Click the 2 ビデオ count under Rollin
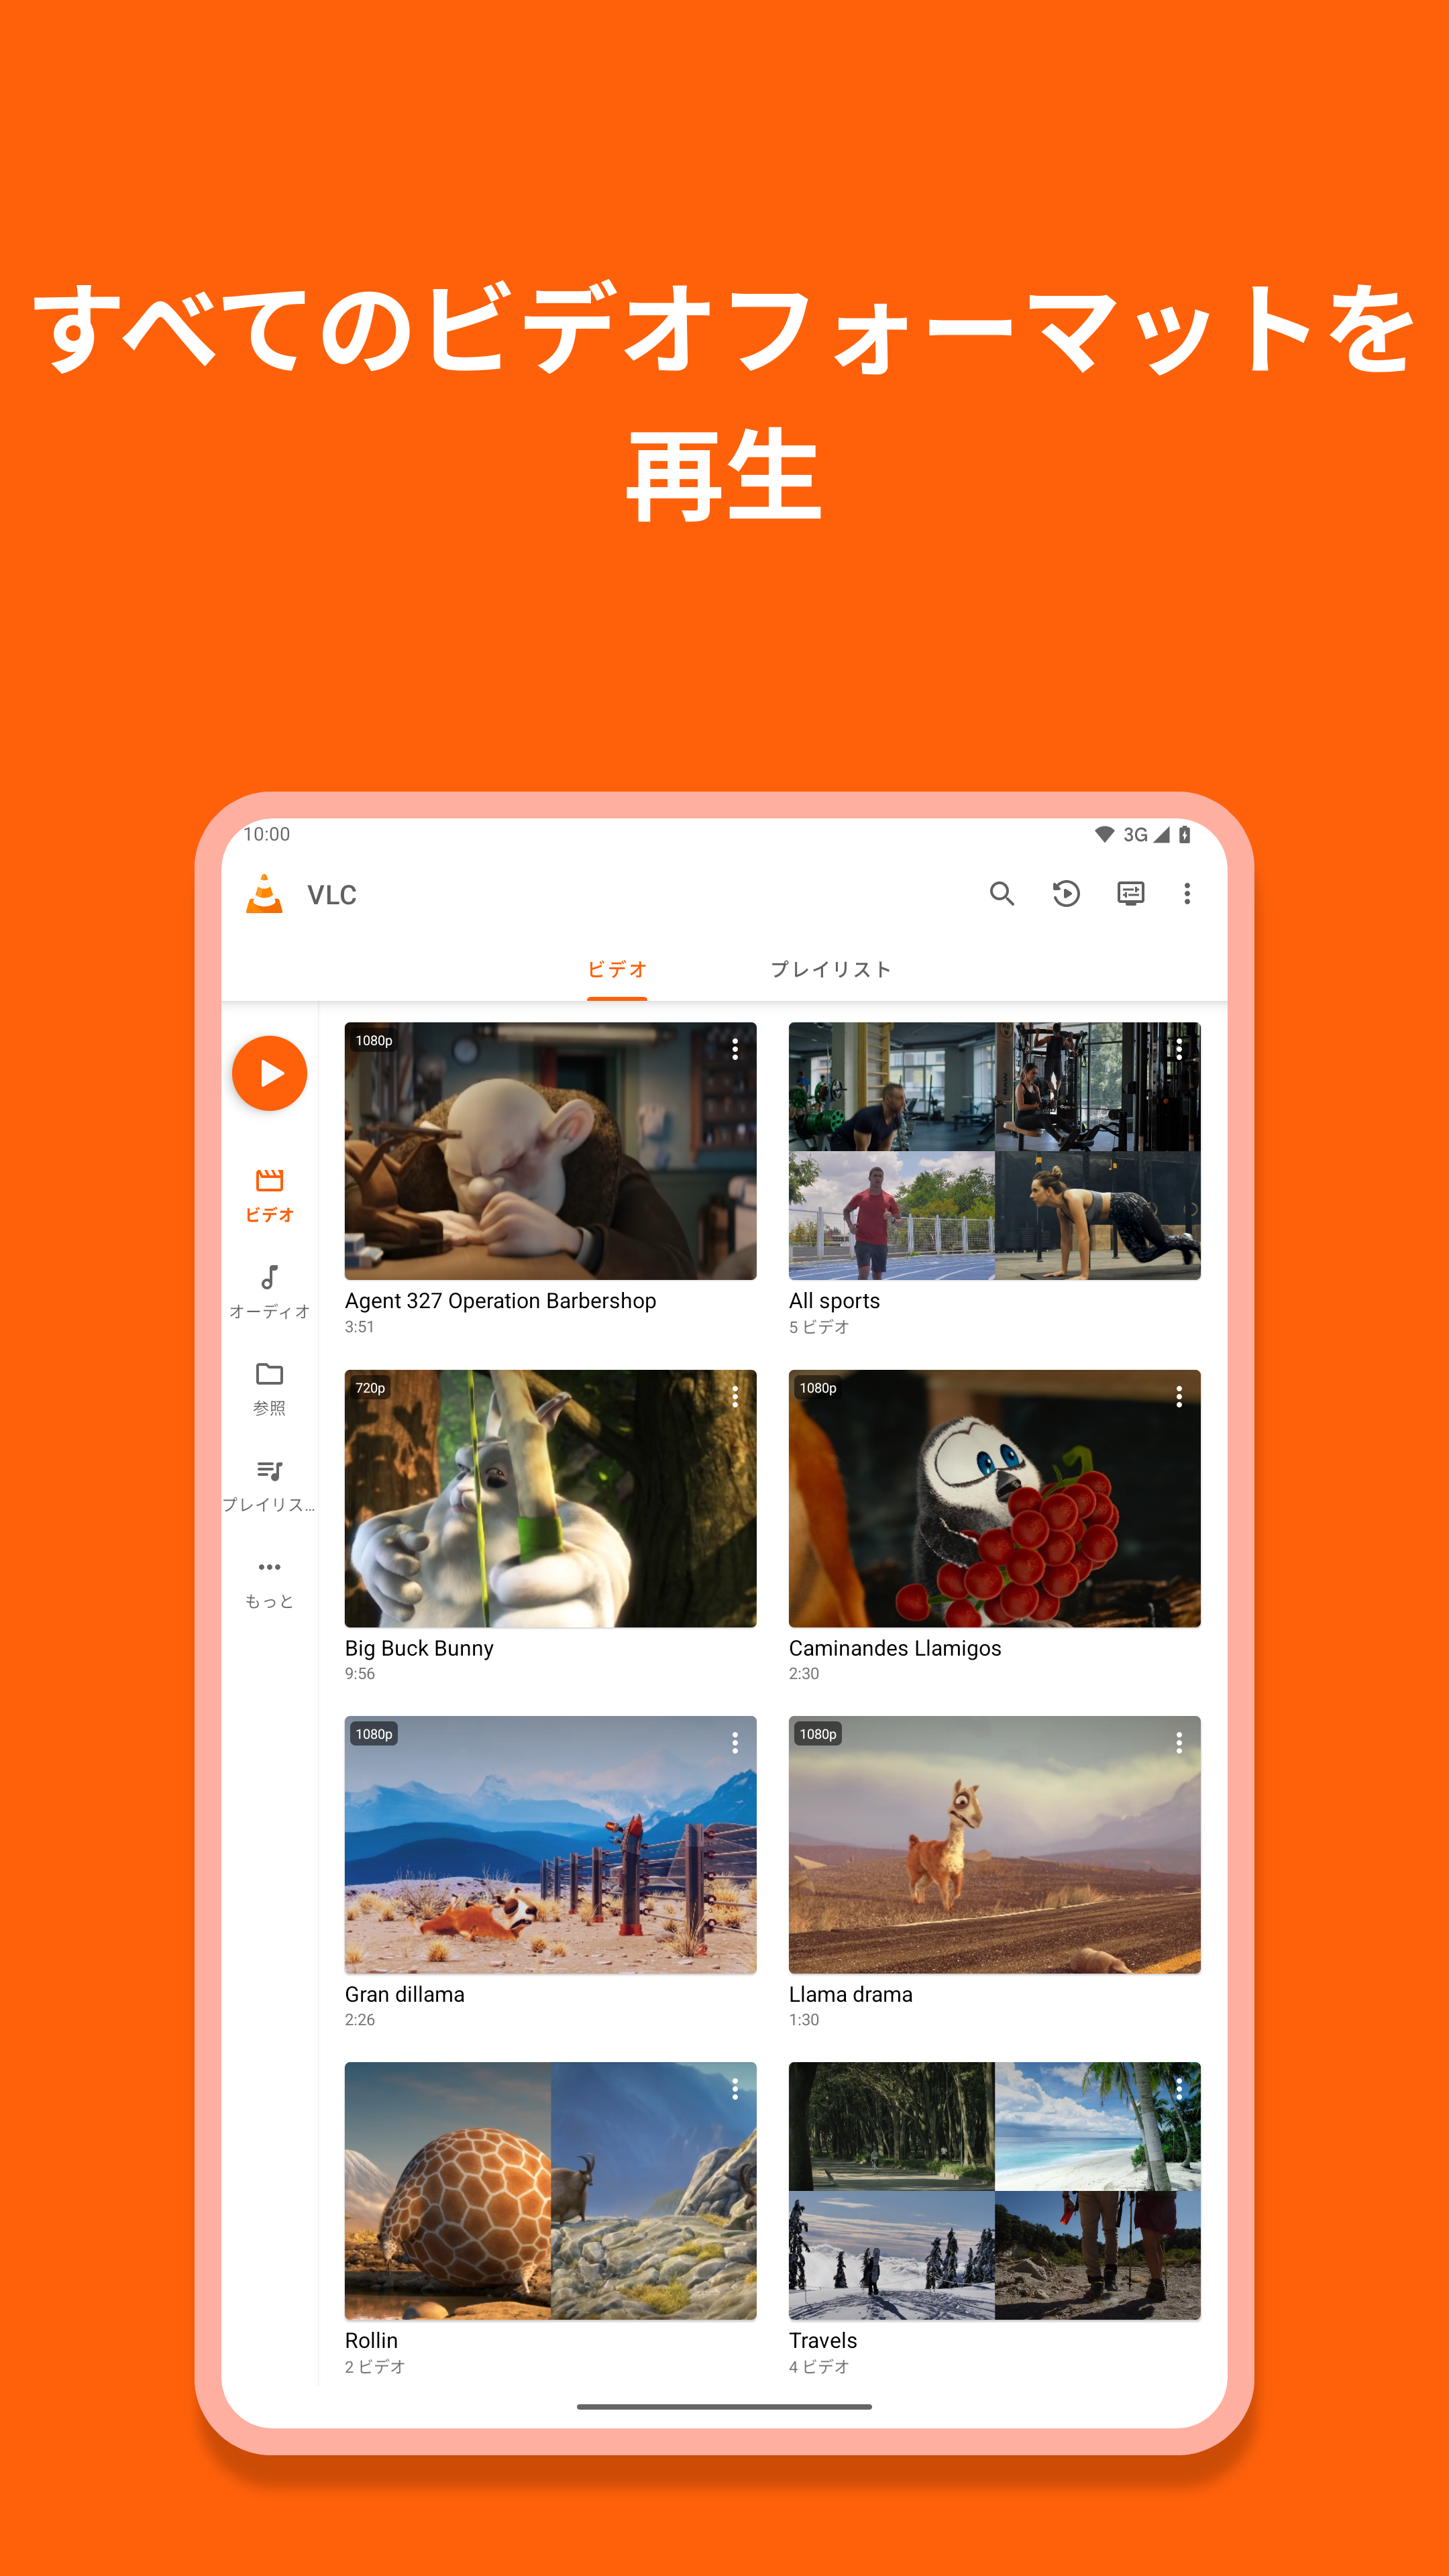1449x2576 pixels. (x=375, y=2367)
